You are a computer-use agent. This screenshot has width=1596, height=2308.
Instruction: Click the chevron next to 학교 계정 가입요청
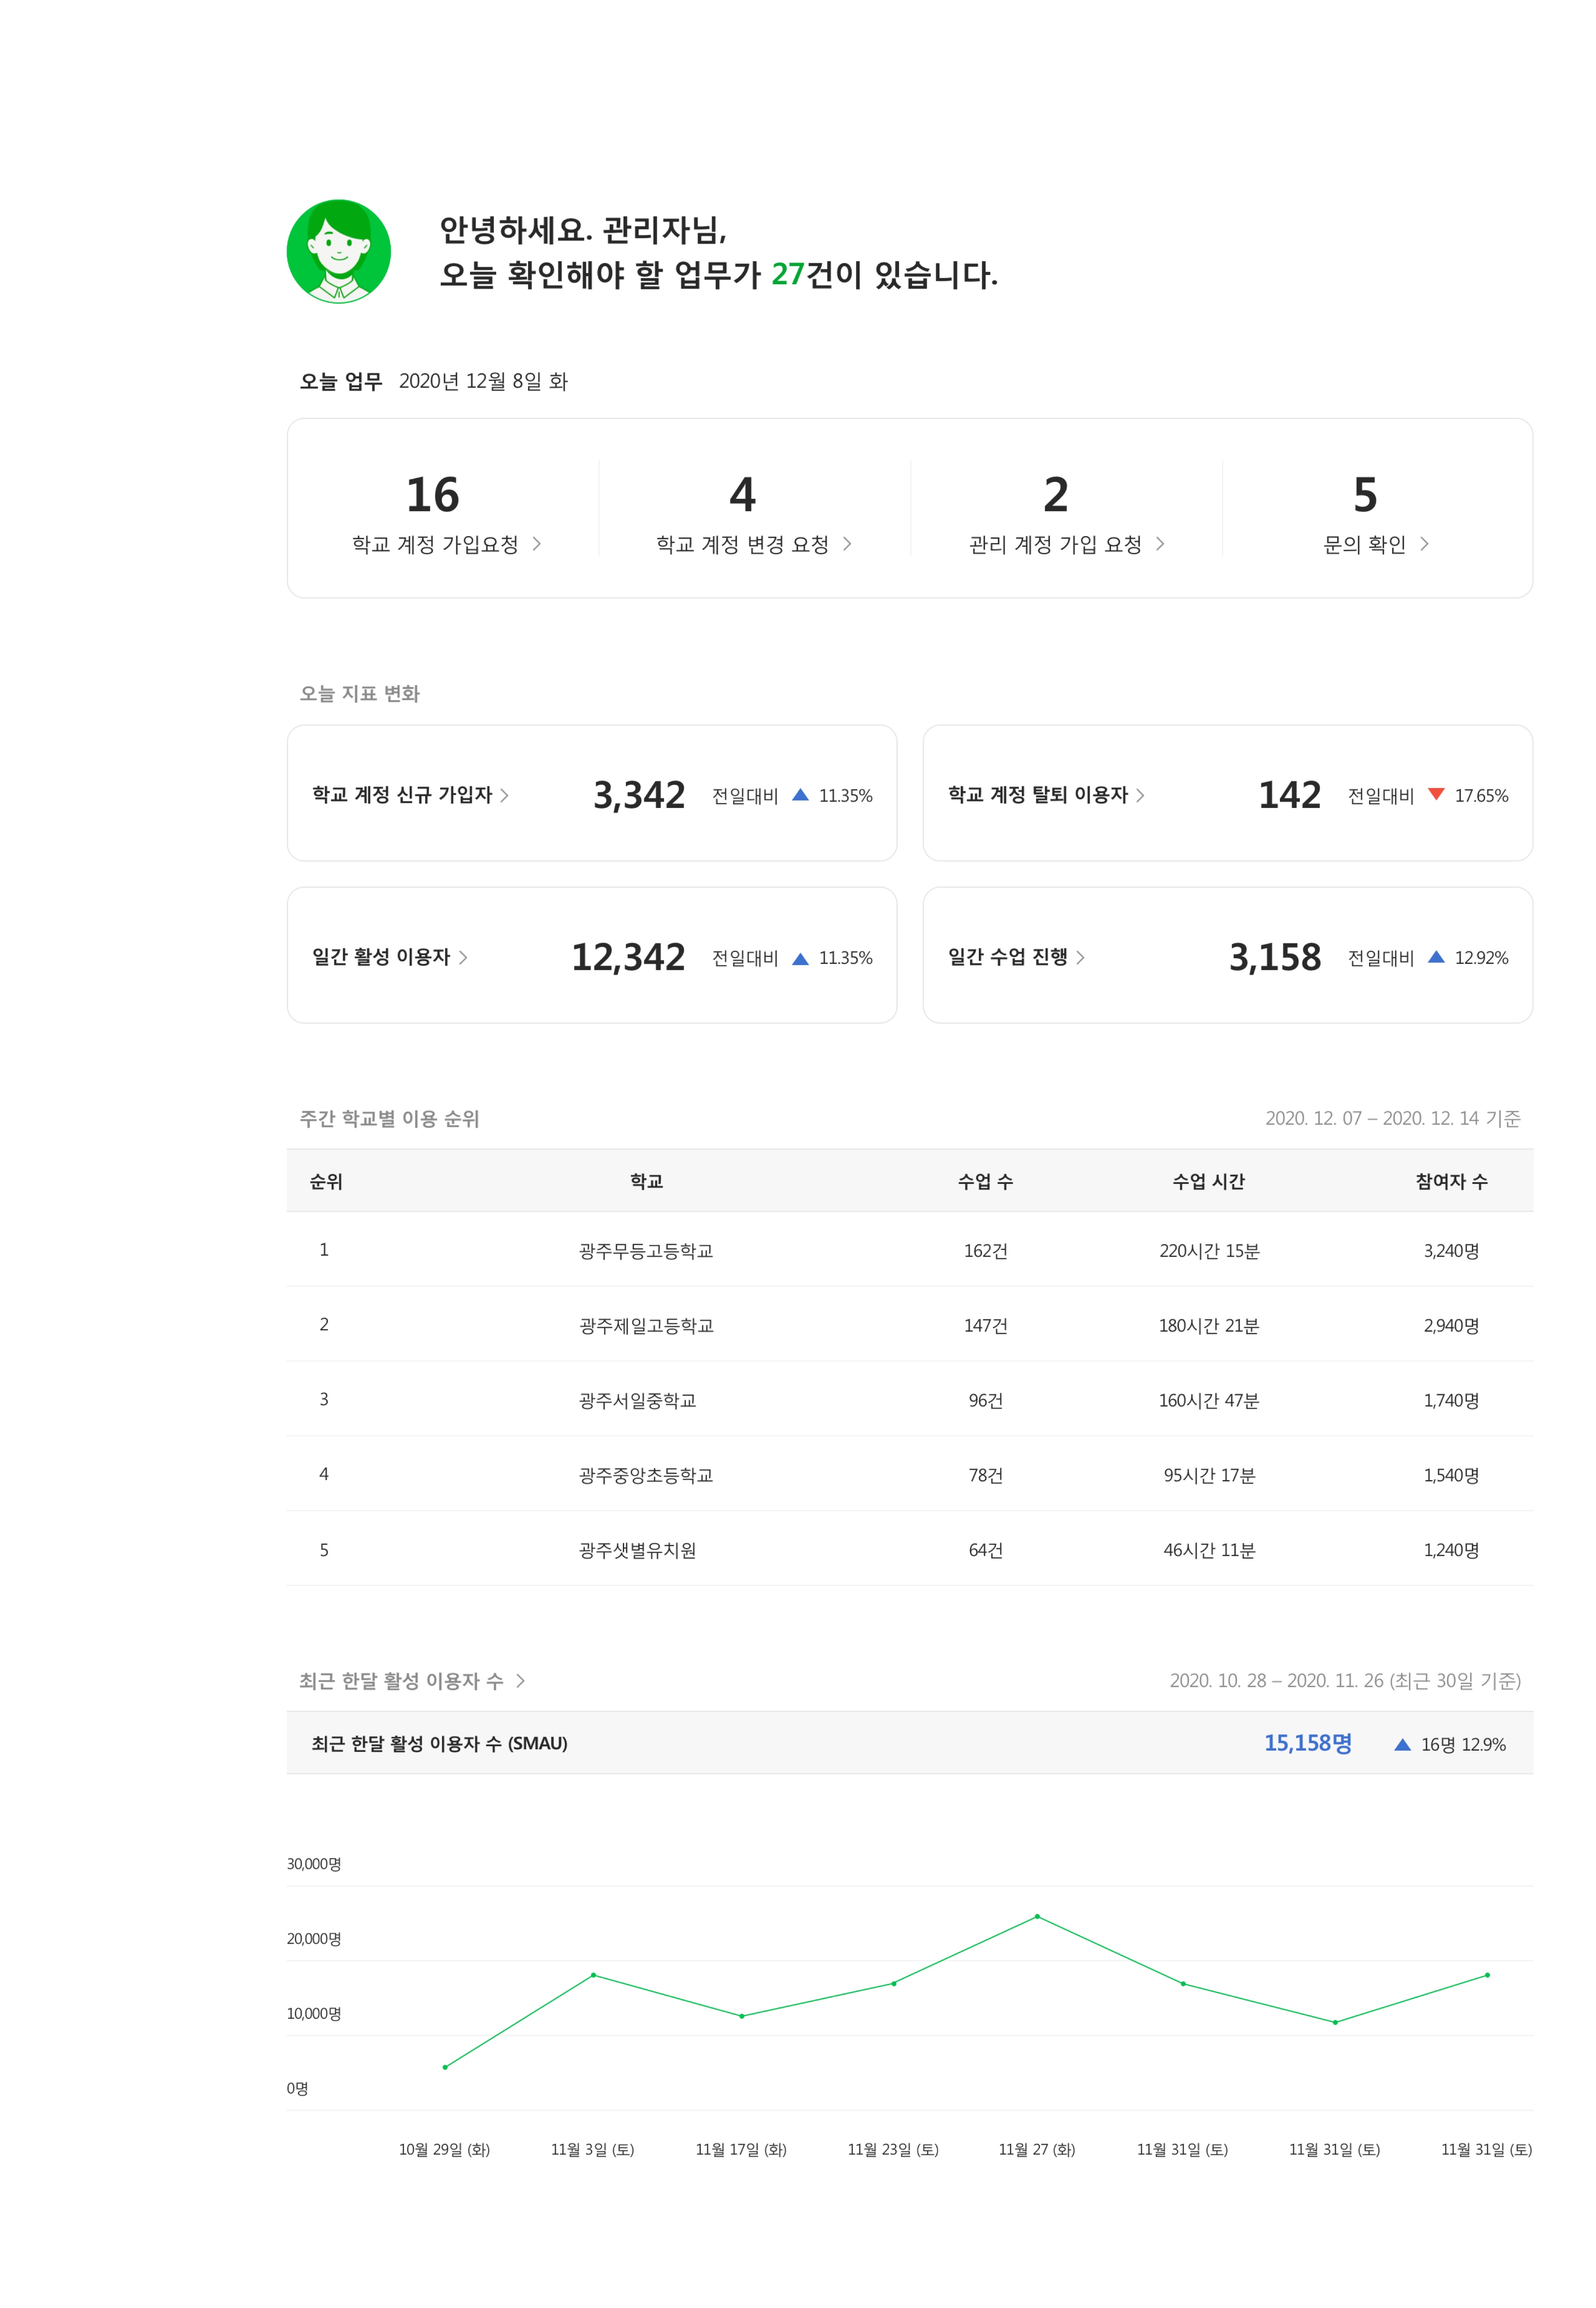[x=537, y=544]
